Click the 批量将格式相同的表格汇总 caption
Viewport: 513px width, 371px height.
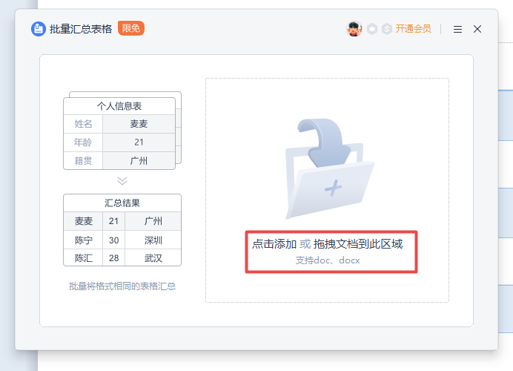coord(122,286)
